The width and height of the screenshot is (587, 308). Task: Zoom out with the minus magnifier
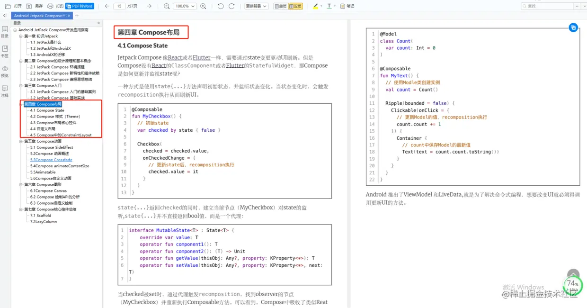[x=167, y=6]
